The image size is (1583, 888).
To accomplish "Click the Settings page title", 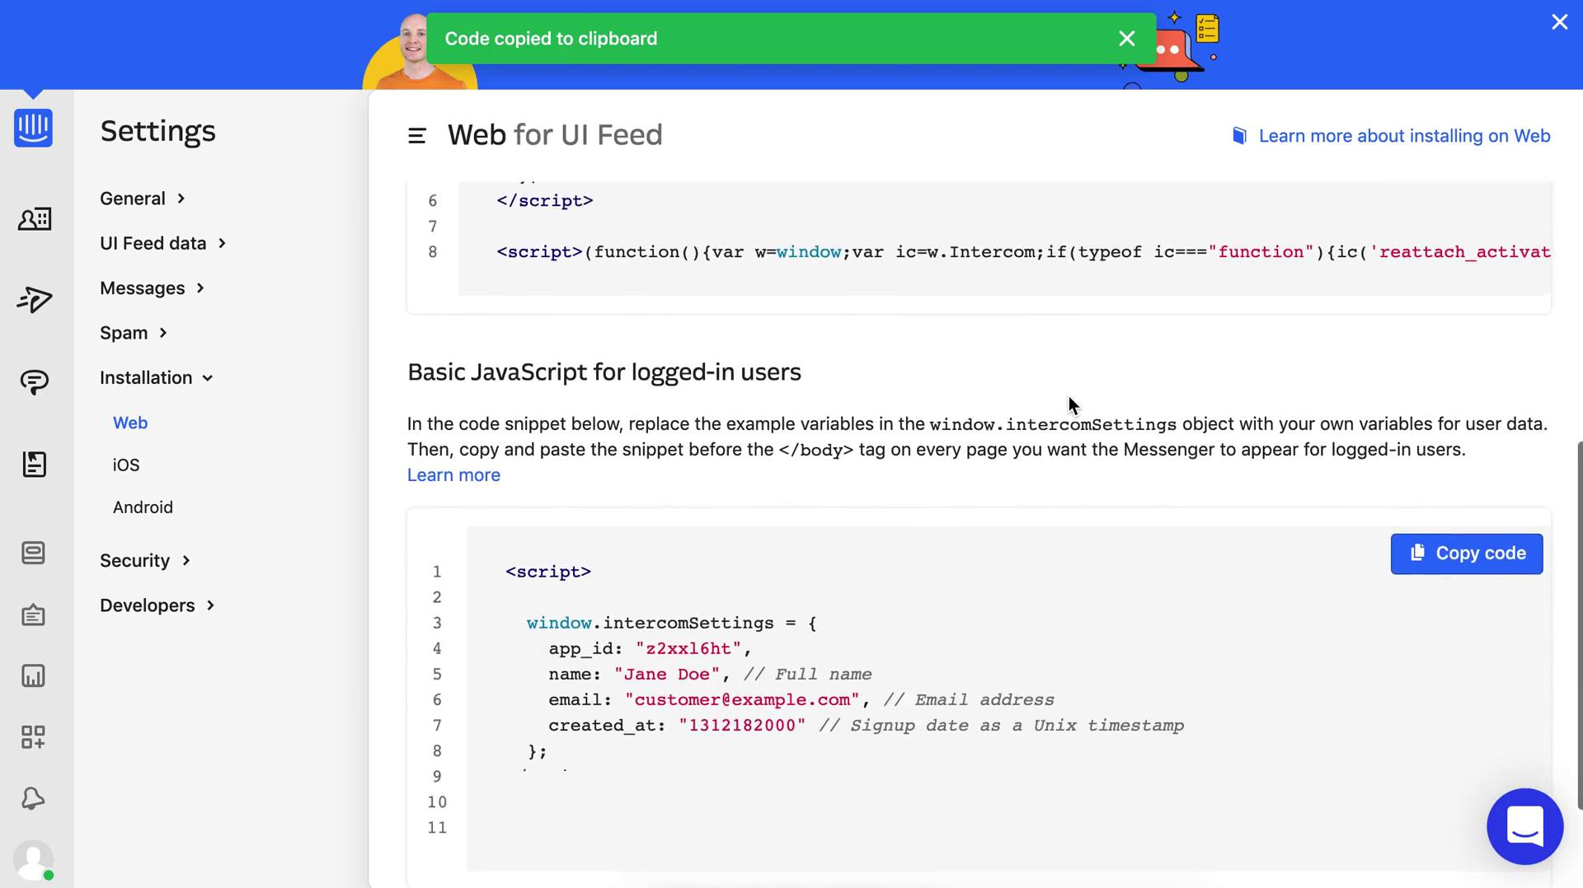I will [x=158, y=131].
